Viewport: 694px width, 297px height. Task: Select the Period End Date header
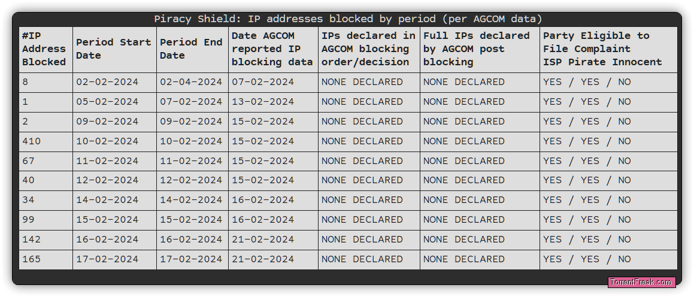coord(193,49)
